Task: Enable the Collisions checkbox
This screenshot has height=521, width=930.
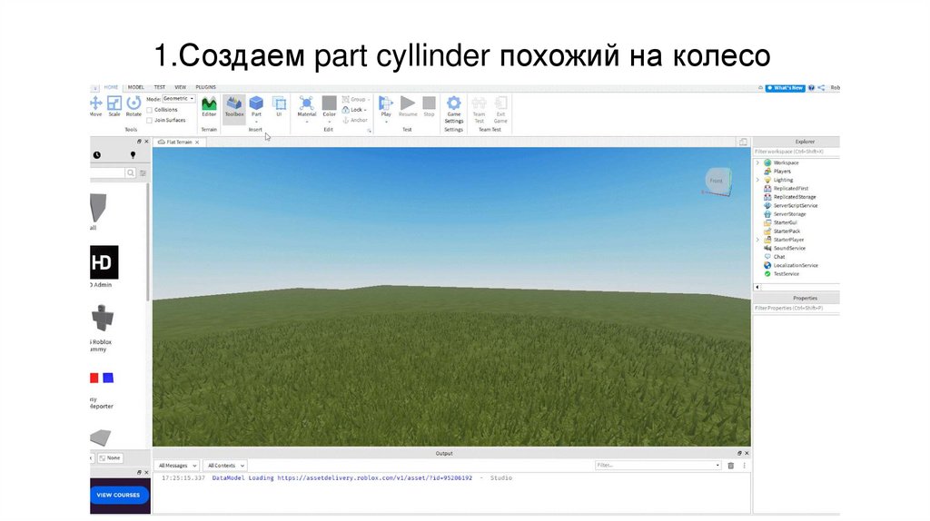Action: click(x=150, y=110)
